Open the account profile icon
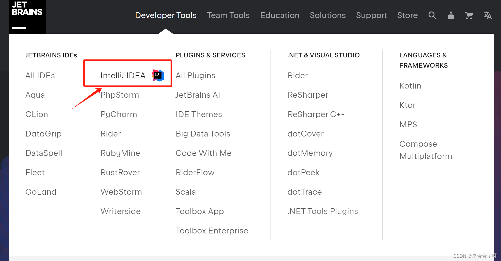 tap(451, 15)
